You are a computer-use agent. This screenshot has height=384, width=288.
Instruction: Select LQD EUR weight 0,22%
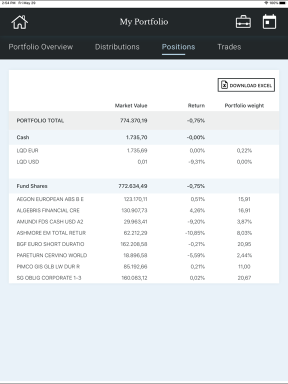[244, 150]
